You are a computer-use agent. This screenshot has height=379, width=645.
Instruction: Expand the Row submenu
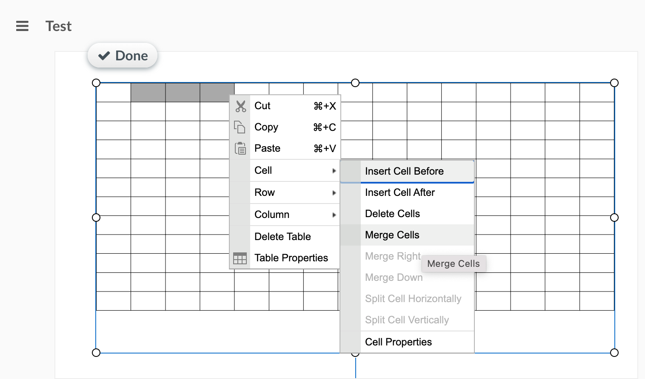(x=285, y=192)
